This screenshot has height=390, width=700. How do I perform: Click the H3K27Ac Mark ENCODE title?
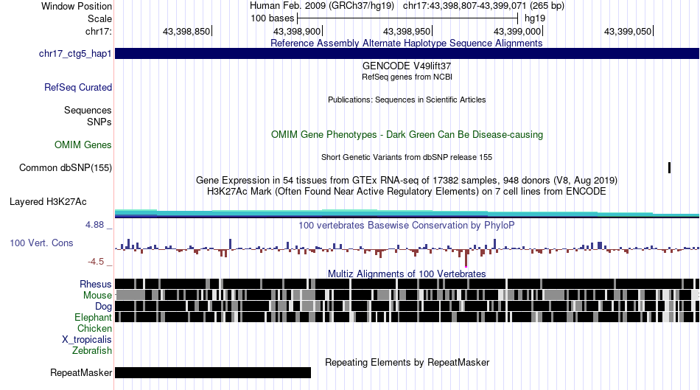coord(407,191)
